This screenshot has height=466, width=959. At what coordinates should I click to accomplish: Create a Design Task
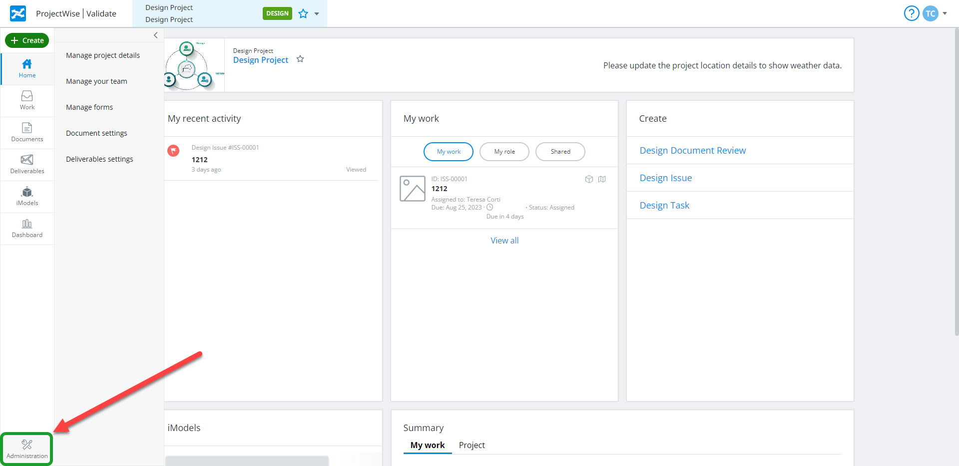tap(664, 206)
